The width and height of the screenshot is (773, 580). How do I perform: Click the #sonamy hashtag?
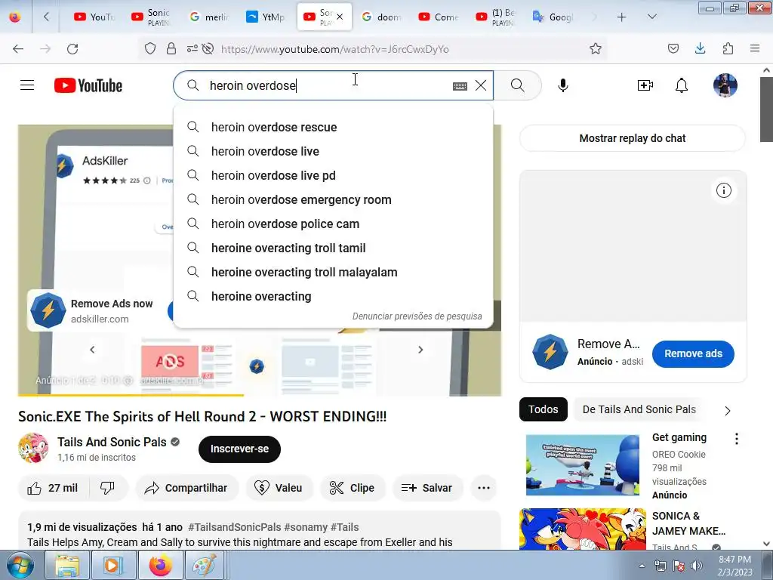(x=305, y=527)
